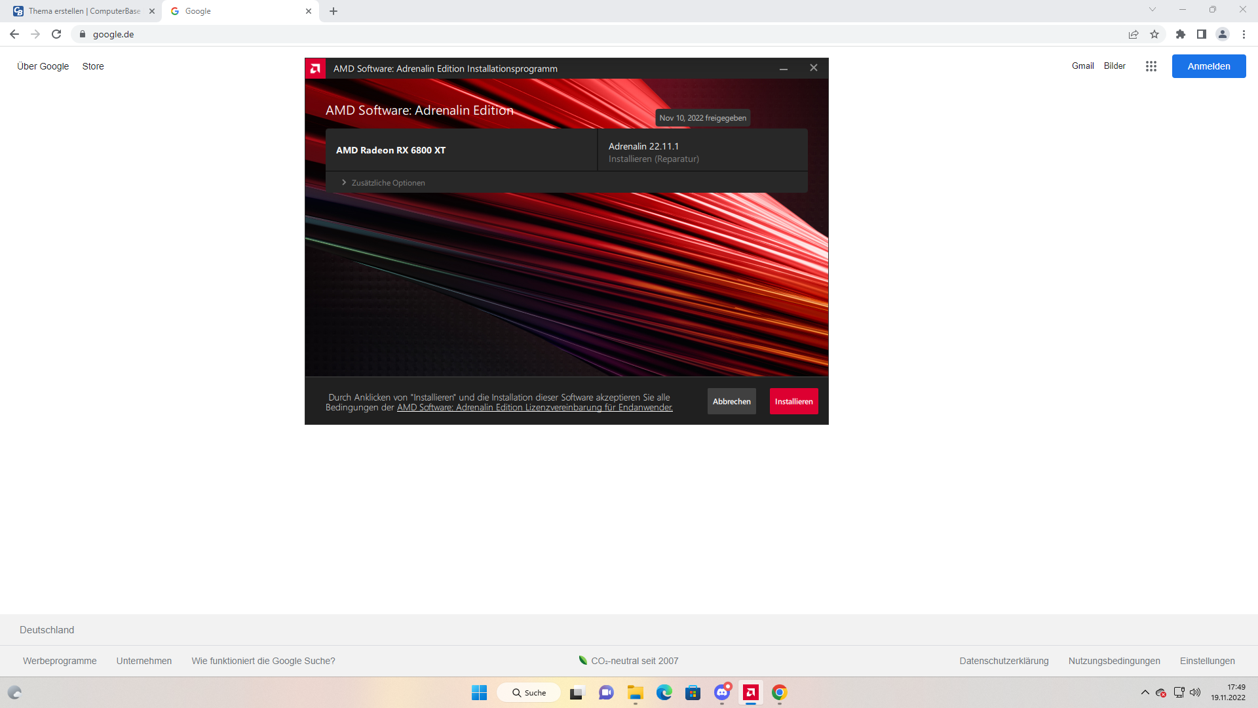The width and height of the screenshot is (1258, 708).
Task: Open Chrome extensions puzzle icon
Action: (x=1181, y=34)
